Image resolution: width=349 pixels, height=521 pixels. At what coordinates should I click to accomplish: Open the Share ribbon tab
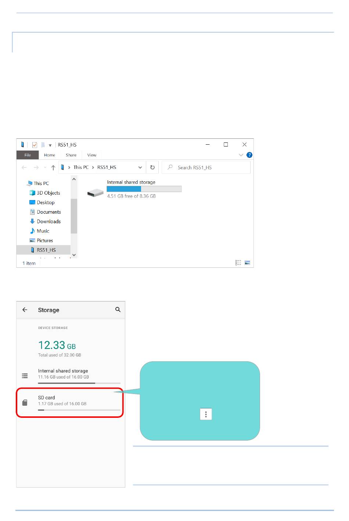pyautogui.click(x=71, y=155)
